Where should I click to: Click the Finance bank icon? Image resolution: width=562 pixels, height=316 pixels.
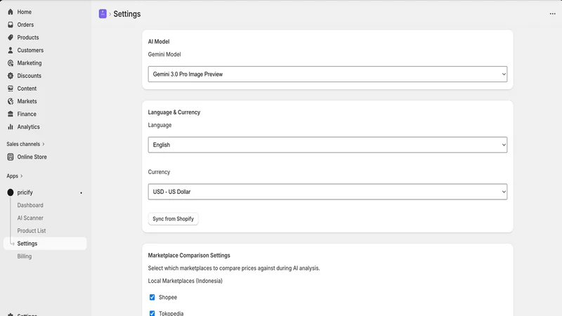pos(11,114)
